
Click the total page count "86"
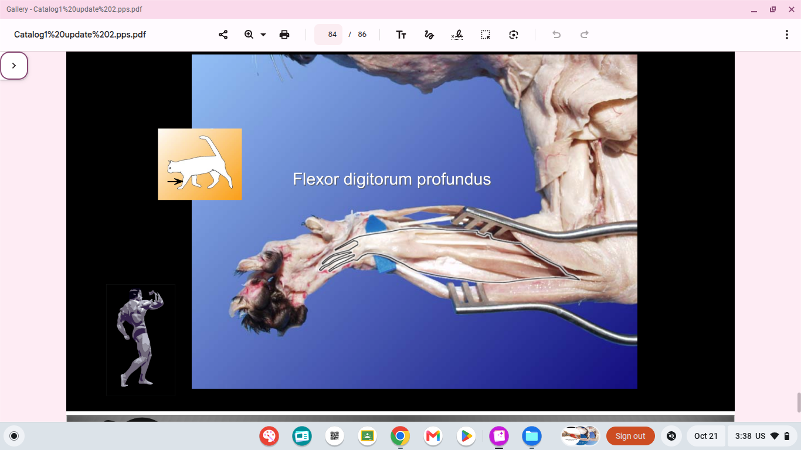click(x=362, y=35)
